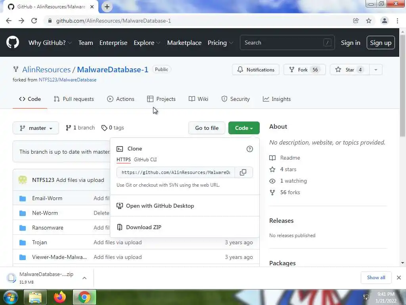Reload the page
Viewport: 406px width, 305px height.
click(x=34, y=21)
